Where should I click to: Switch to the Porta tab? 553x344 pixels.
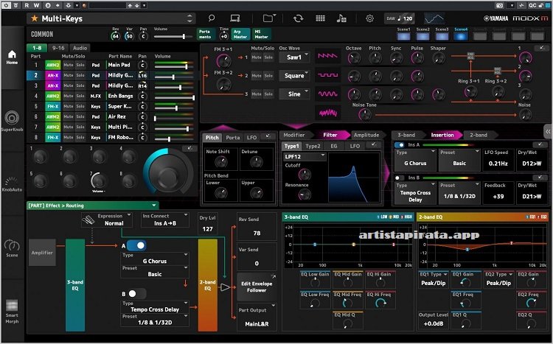point(233,138)
